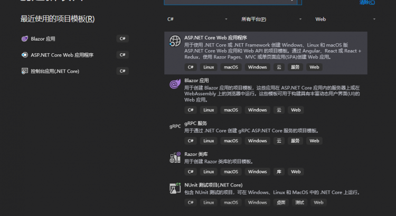This screenshot has height=216, width=396.
Task: Click the C# badge beside recent Blazor 应用
Action: pos(122,39)
